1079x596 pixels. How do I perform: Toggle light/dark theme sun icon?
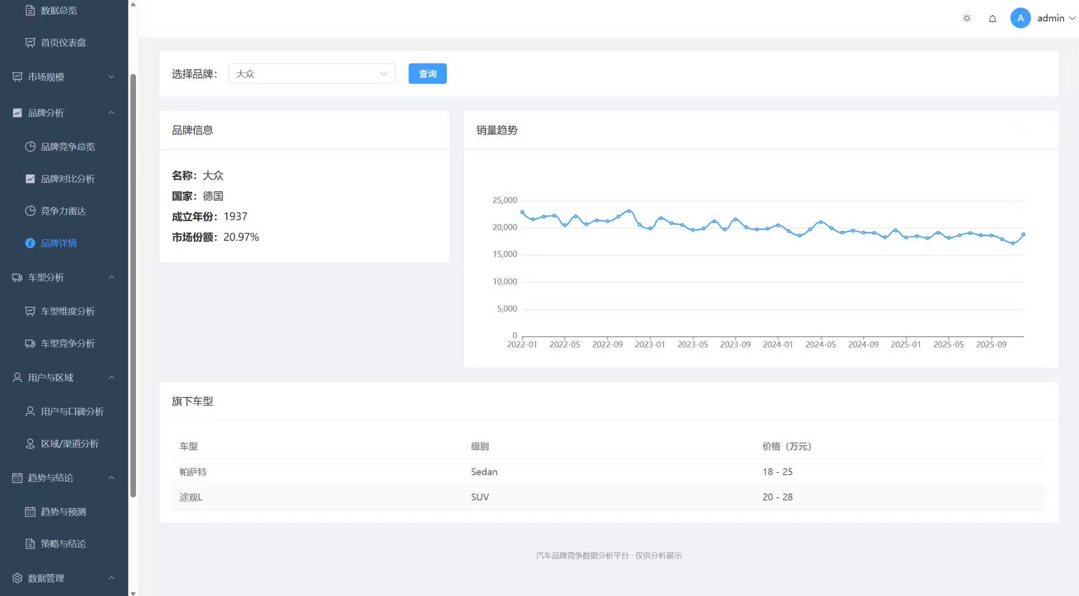[967, 18]
